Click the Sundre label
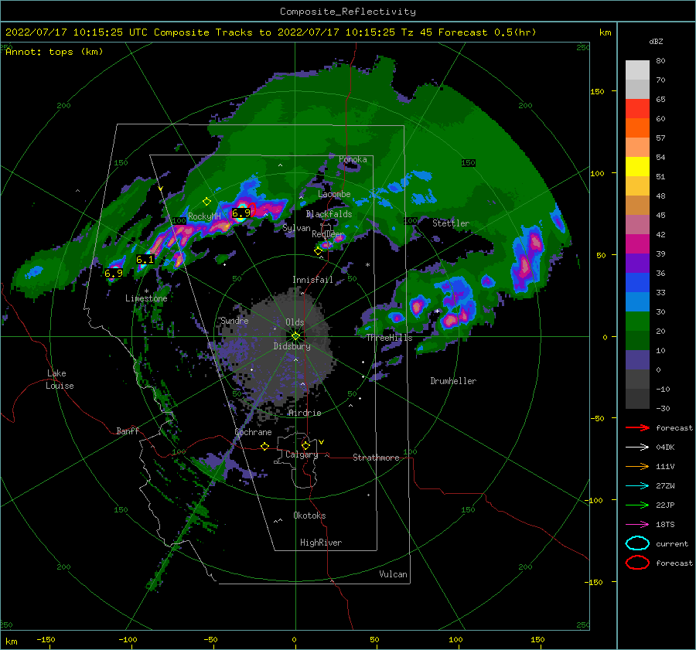Image resolution: width=696 pixels, height=650 pixels. pyautogui.click(x=234, y=321)
